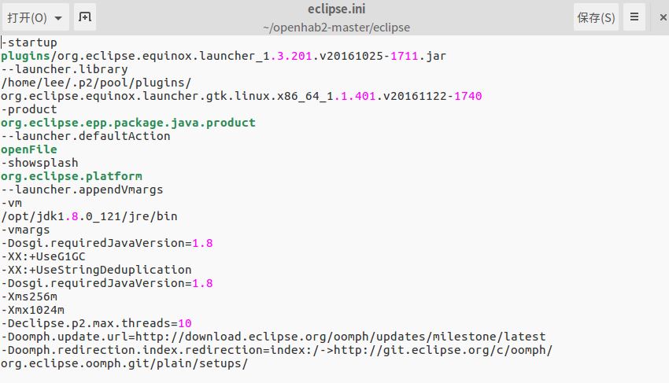Image resolution: width=669 pixels, height=383 pixels.
Task: Click the org.eclipse.oomph.git/plain/setups/ line
Action: point(124,363)
